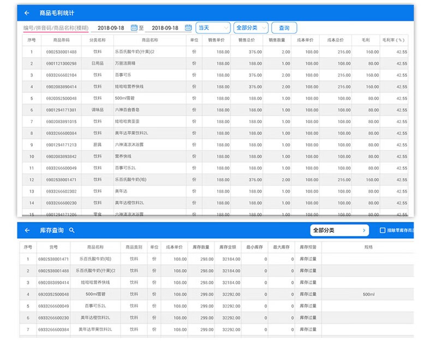Open the end date calendar picker

pyautogui.click(x=188, y=28)
